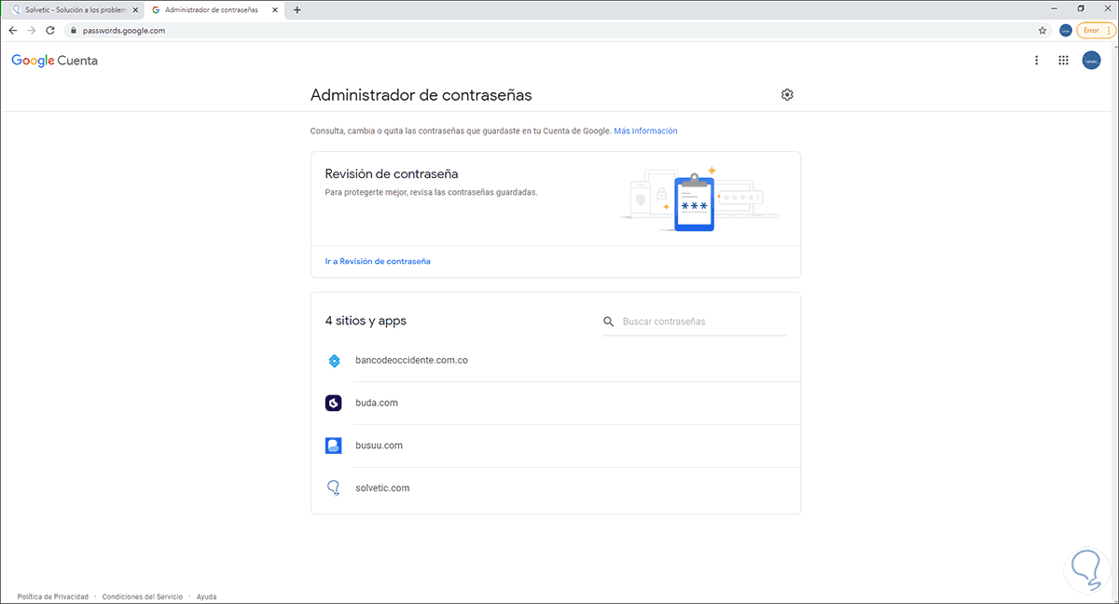Open the Más información link
This screenshot has width=1119, height=604.
(x=645, y=131)
